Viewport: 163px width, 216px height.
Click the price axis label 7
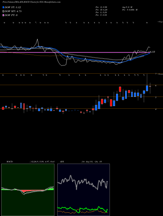point(156,74)
